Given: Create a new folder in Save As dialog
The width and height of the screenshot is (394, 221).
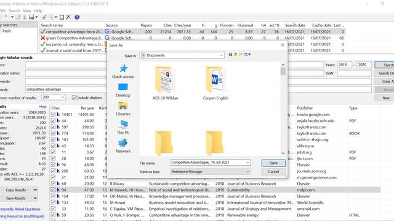Looking at the screenshot, I should [x=241, y=55].
